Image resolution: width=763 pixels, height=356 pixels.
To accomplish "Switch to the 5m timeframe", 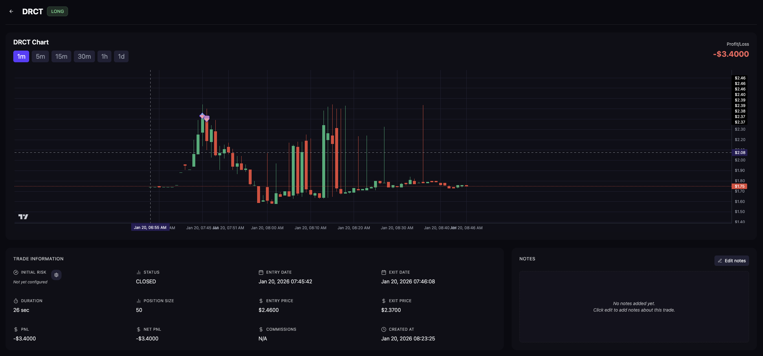I will click(40, 56).
